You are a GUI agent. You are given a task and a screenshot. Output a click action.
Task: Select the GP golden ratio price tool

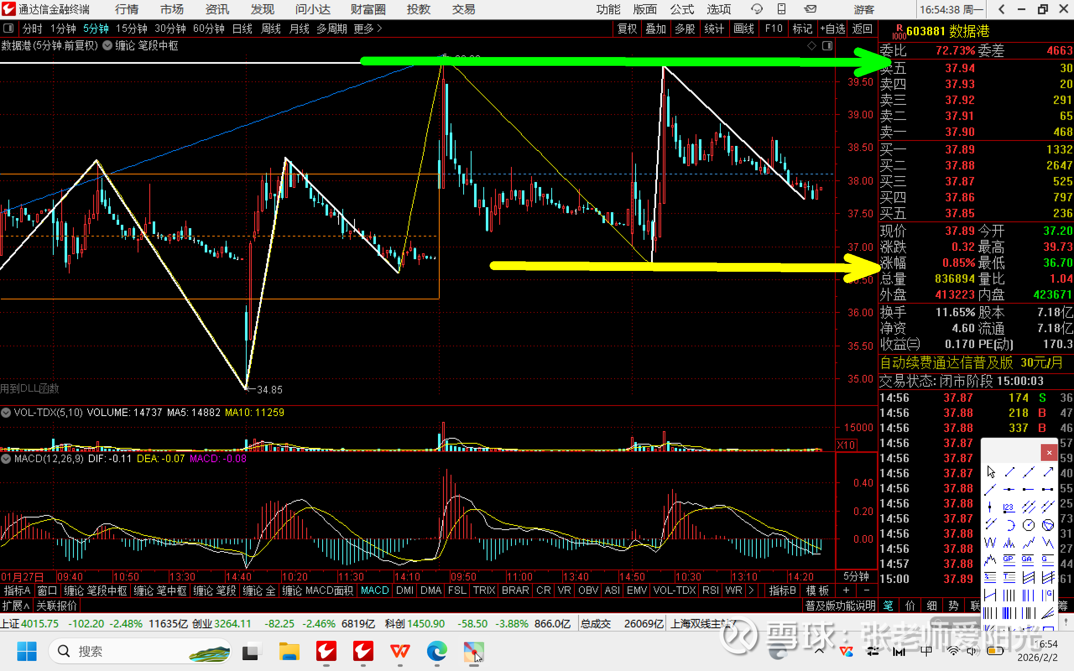1009,559
